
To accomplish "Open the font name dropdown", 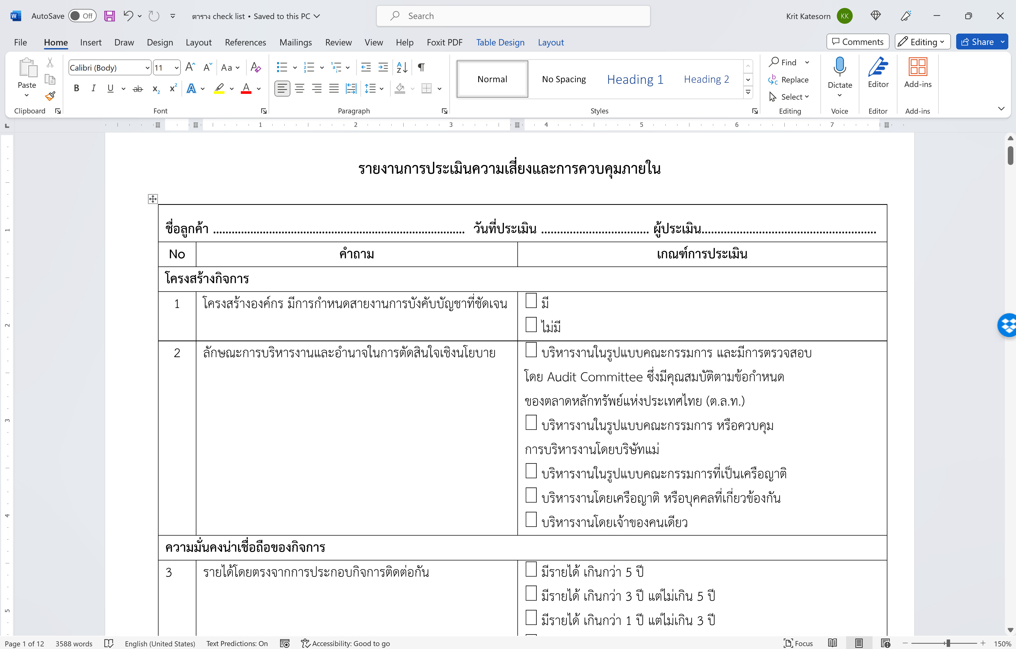I will coord(147,67).
